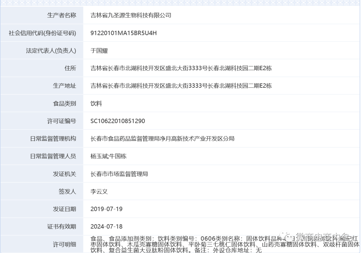Select the label 法定代表人(负责人)
The width and height of the screenshot is (361, 253).
point(51,50)
